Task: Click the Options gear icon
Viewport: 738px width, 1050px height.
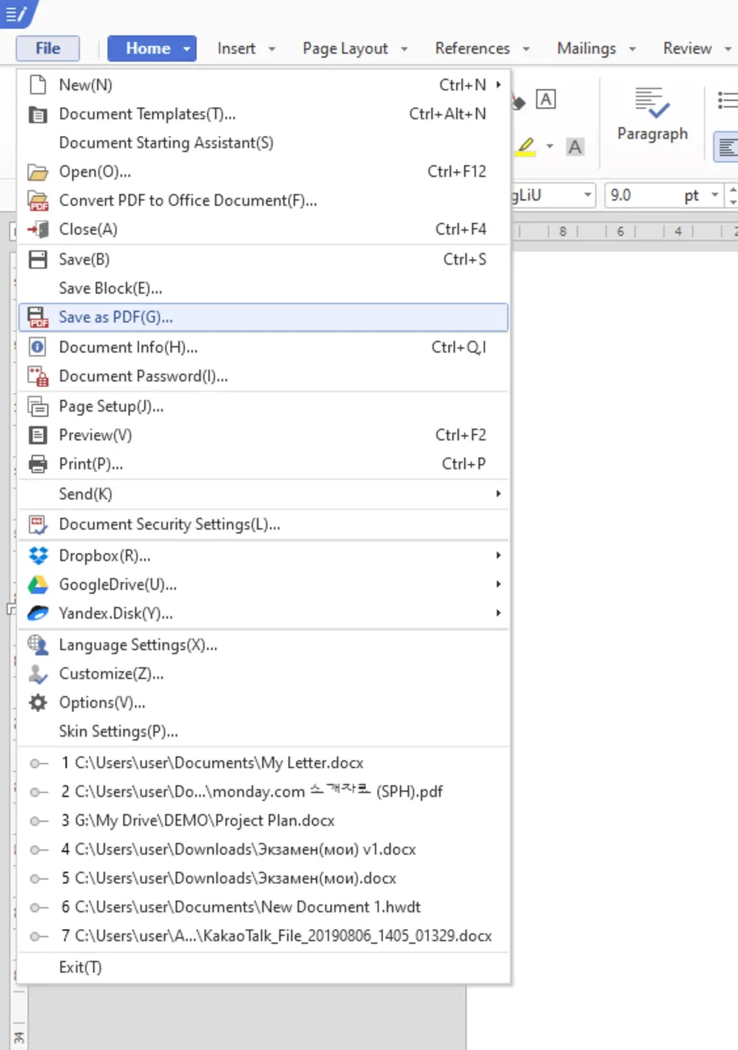Action: coord(38,703)
